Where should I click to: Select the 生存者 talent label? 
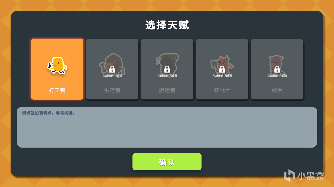coord(112,90)
